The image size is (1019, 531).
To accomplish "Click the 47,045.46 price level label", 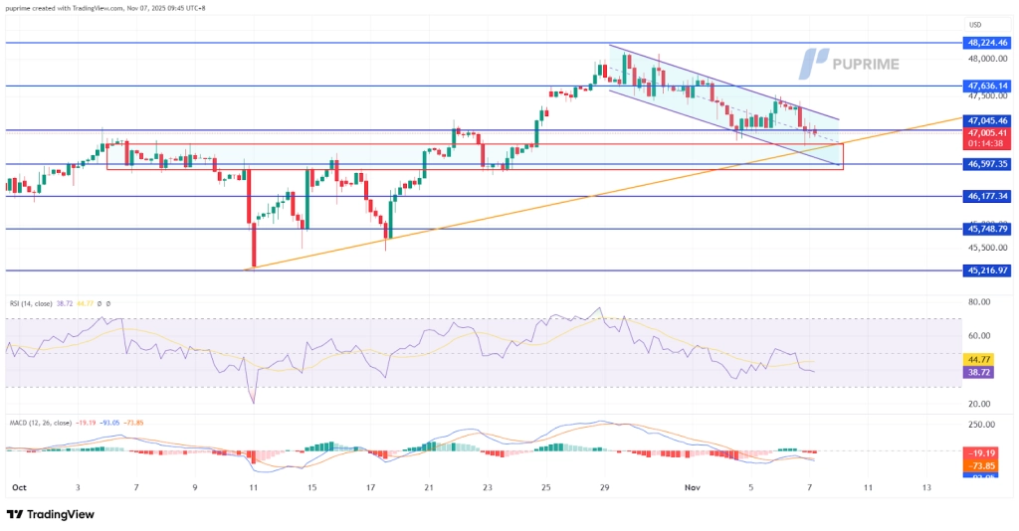I will coord(987,119).
